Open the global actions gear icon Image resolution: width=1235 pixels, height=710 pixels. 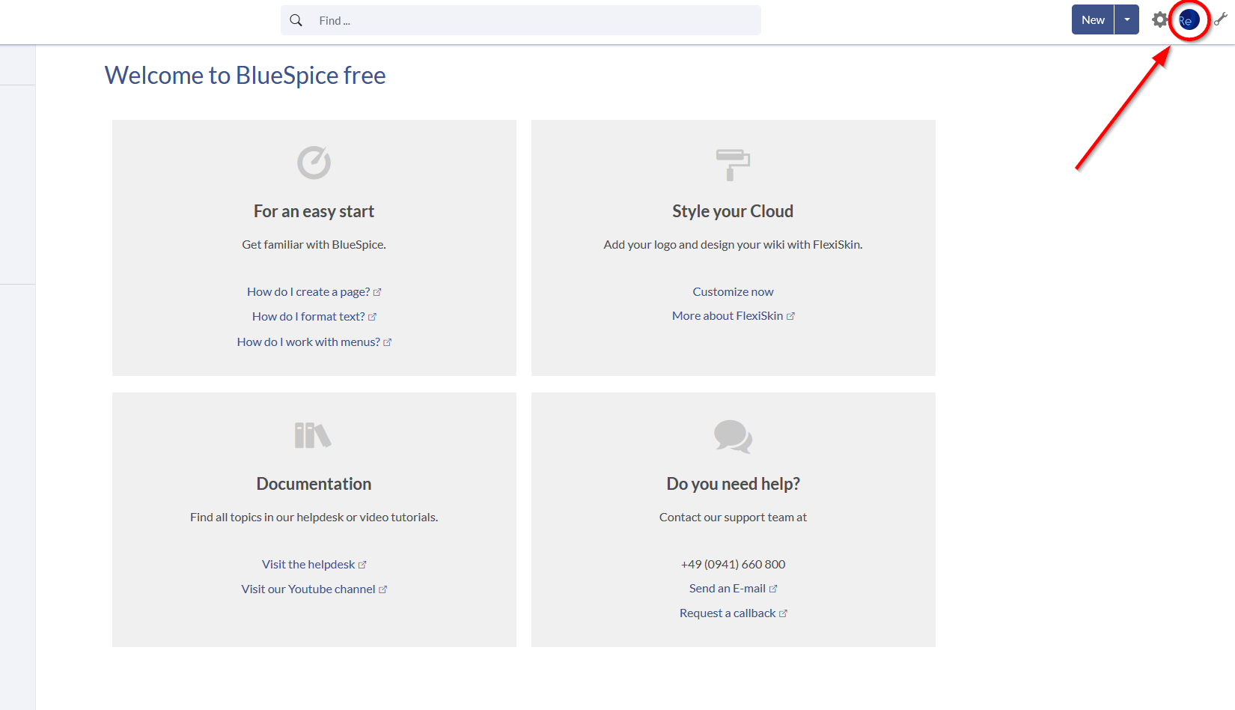1159,19
